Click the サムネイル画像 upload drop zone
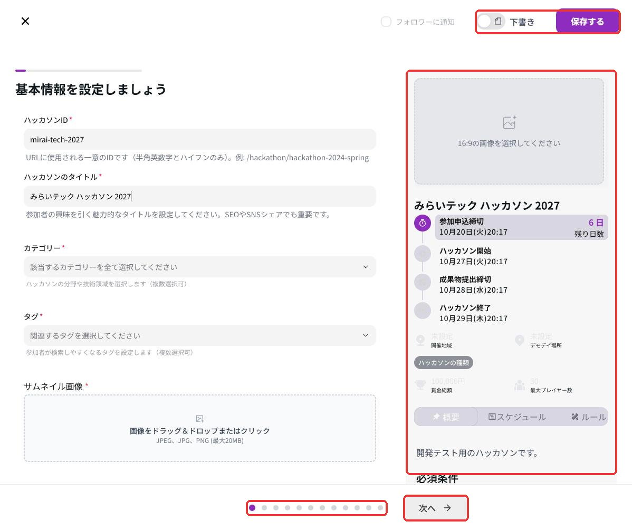The height and width of the screenshot is (531, 632). [x=200, y=428]
